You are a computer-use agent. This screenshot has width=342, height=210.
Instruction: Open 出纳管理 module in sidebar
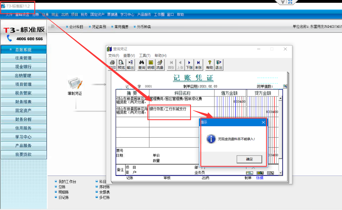pyautogui.click(x=24, y=76)
